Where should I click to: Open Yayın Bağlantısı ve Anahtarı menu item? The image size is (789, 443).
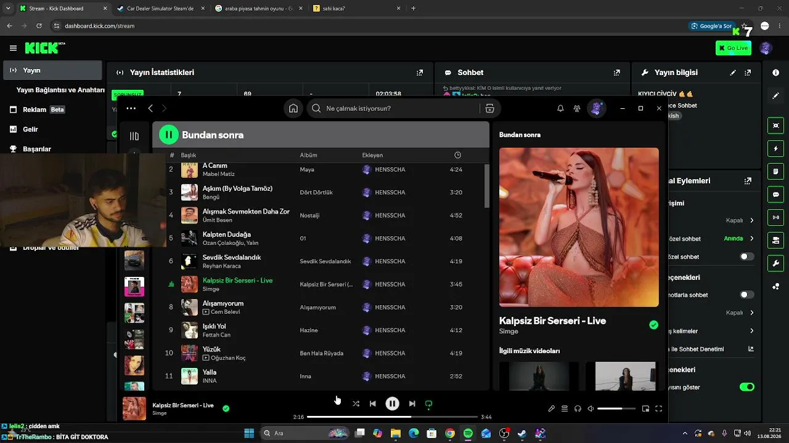tap(60, 90)
